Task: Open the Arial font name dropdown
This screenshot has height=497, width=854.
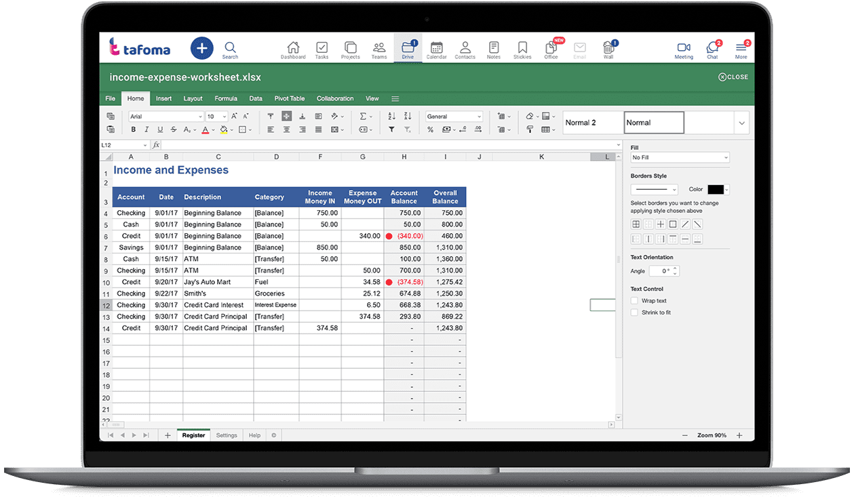Action: coord(166,117)
